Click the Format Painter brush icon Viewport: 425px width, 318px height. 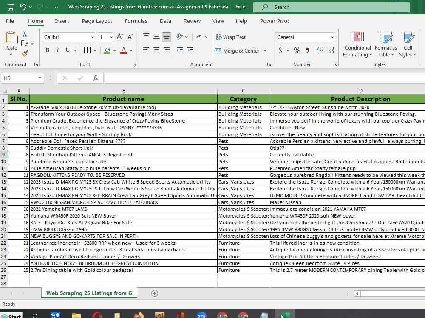coord(25,53)
